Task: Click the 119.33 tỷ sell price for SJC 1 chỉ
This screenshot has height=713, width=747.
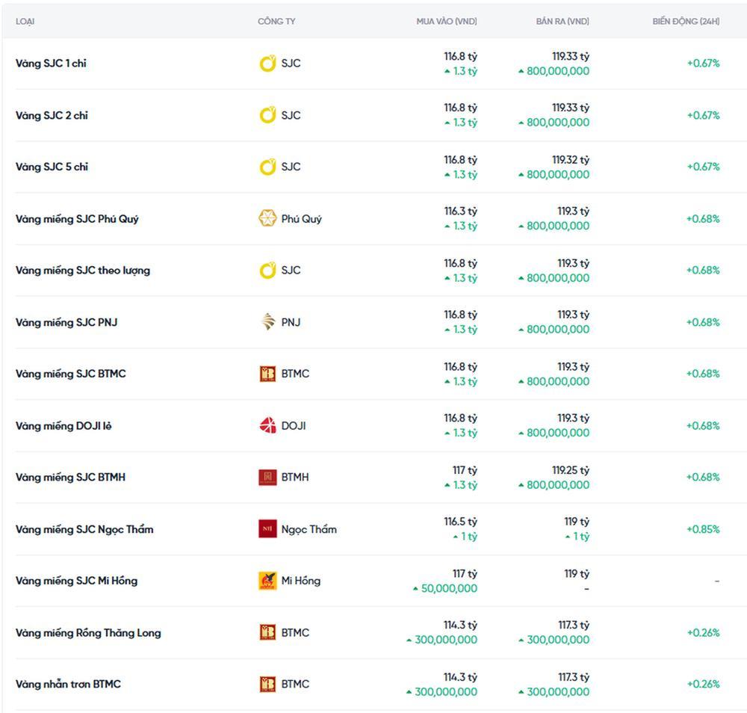Action: pos(570,56)
